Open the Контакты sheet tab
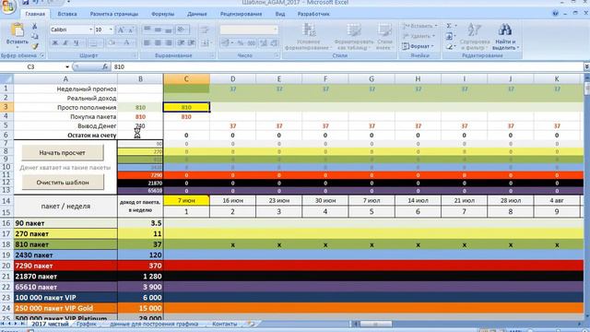 click(x=225, y=324)
